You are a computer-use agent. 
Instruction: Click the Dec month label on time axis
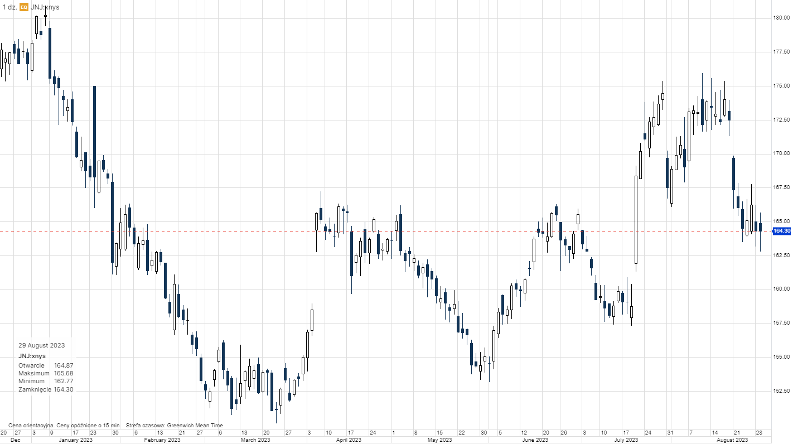15,440
